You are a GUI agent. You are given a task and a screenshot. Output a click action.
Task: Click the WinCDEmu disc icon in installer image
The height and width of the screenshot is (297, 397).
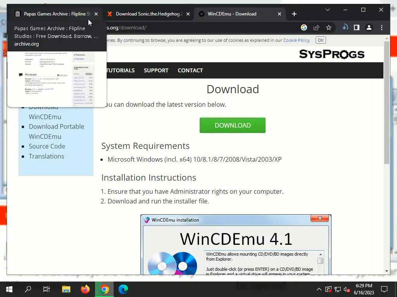click(x=172, y=263)
